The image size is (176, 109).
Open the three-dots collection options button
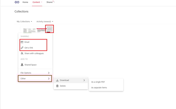tap(49, 29)
